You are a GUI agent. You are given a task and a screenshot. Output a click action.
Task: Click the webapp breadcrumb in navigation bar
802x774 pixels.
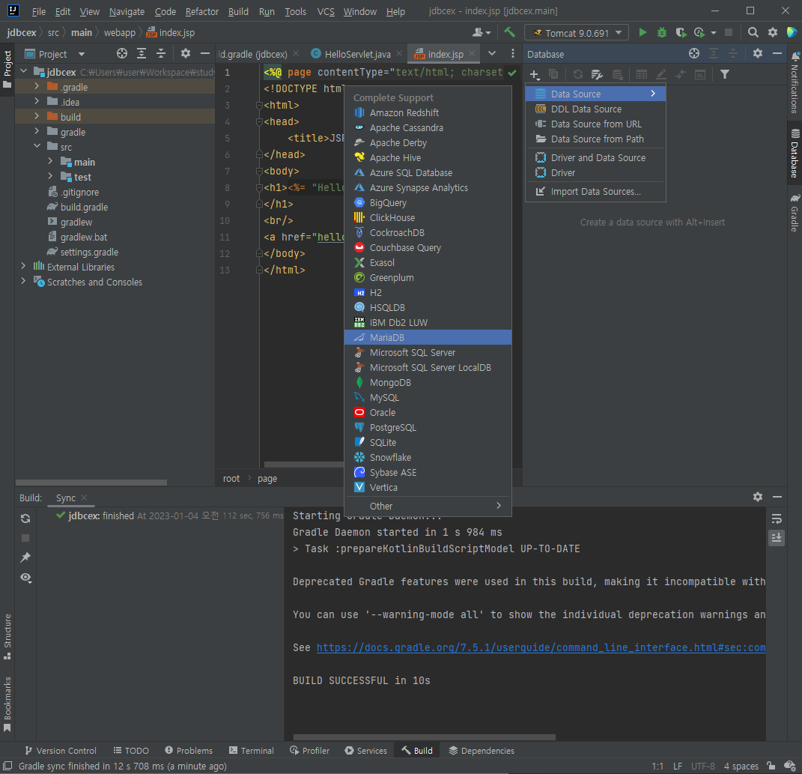(x=120, y=32)
